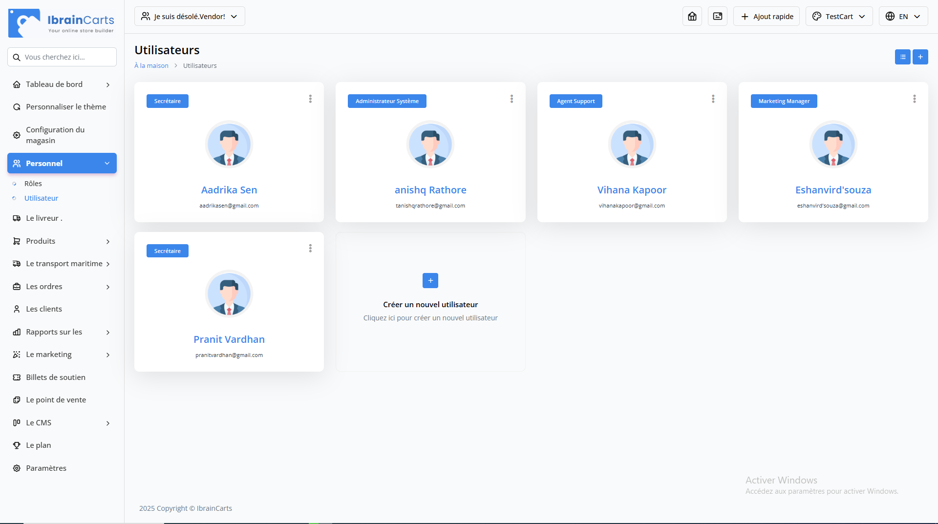
Task: Open three-dot menu on Aadrika Sen card
Action: point(310,99)
